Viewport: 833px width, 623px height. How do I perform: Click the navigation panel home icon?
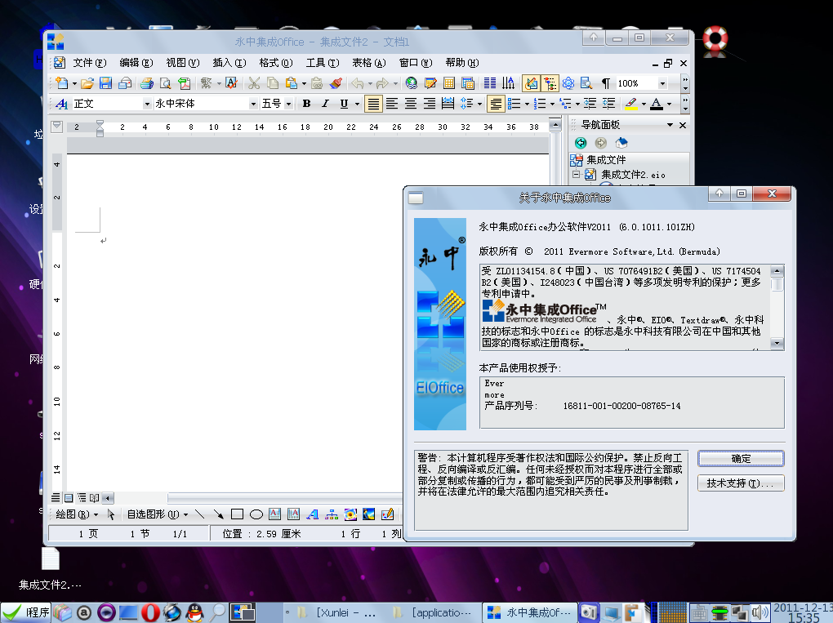[x=621, y=143]
